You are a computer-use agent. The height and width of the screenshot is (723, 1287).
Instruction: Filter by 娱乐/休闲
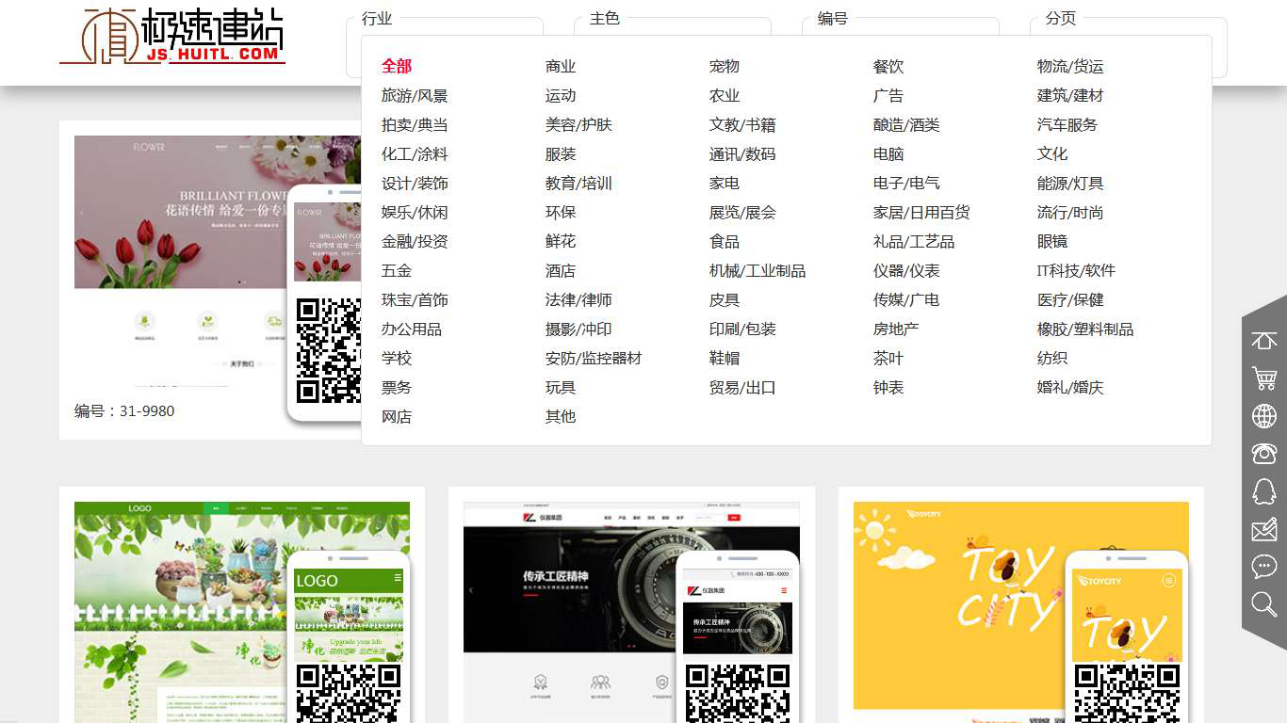415,213
